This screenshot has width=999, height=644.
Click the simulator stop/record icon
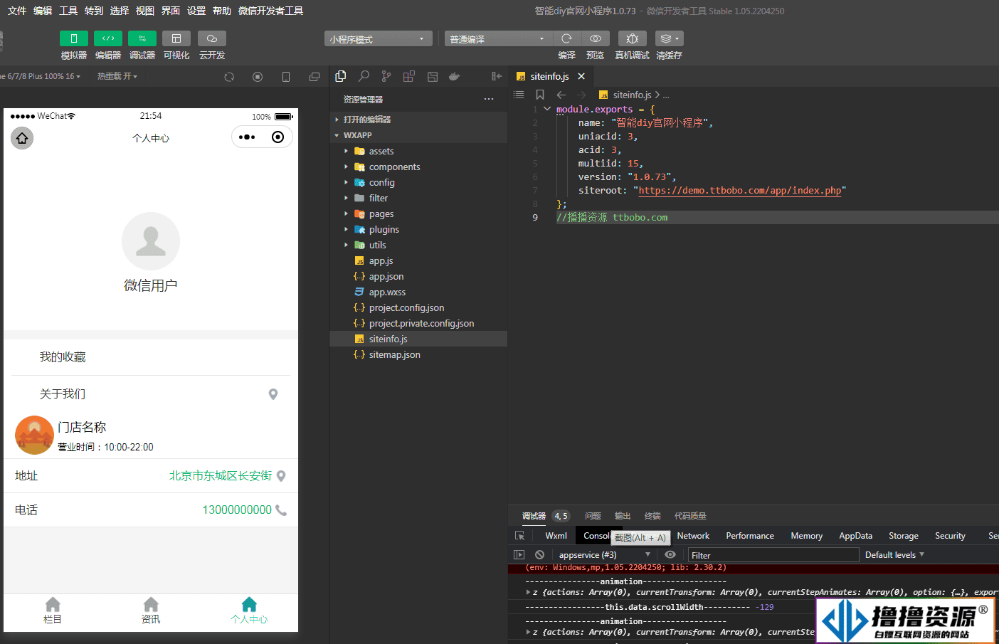click(x=258, y=77)
